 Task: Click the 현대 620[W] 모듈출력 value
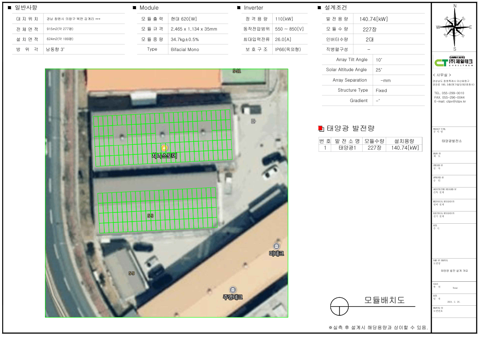click(x=184, y=19)
